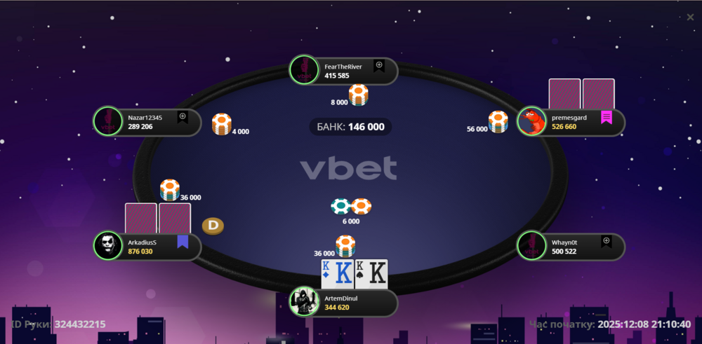Screen dimensions: 702x344
Task: Click the note tag icon on FearTheRiver
Action: point(379,66)
